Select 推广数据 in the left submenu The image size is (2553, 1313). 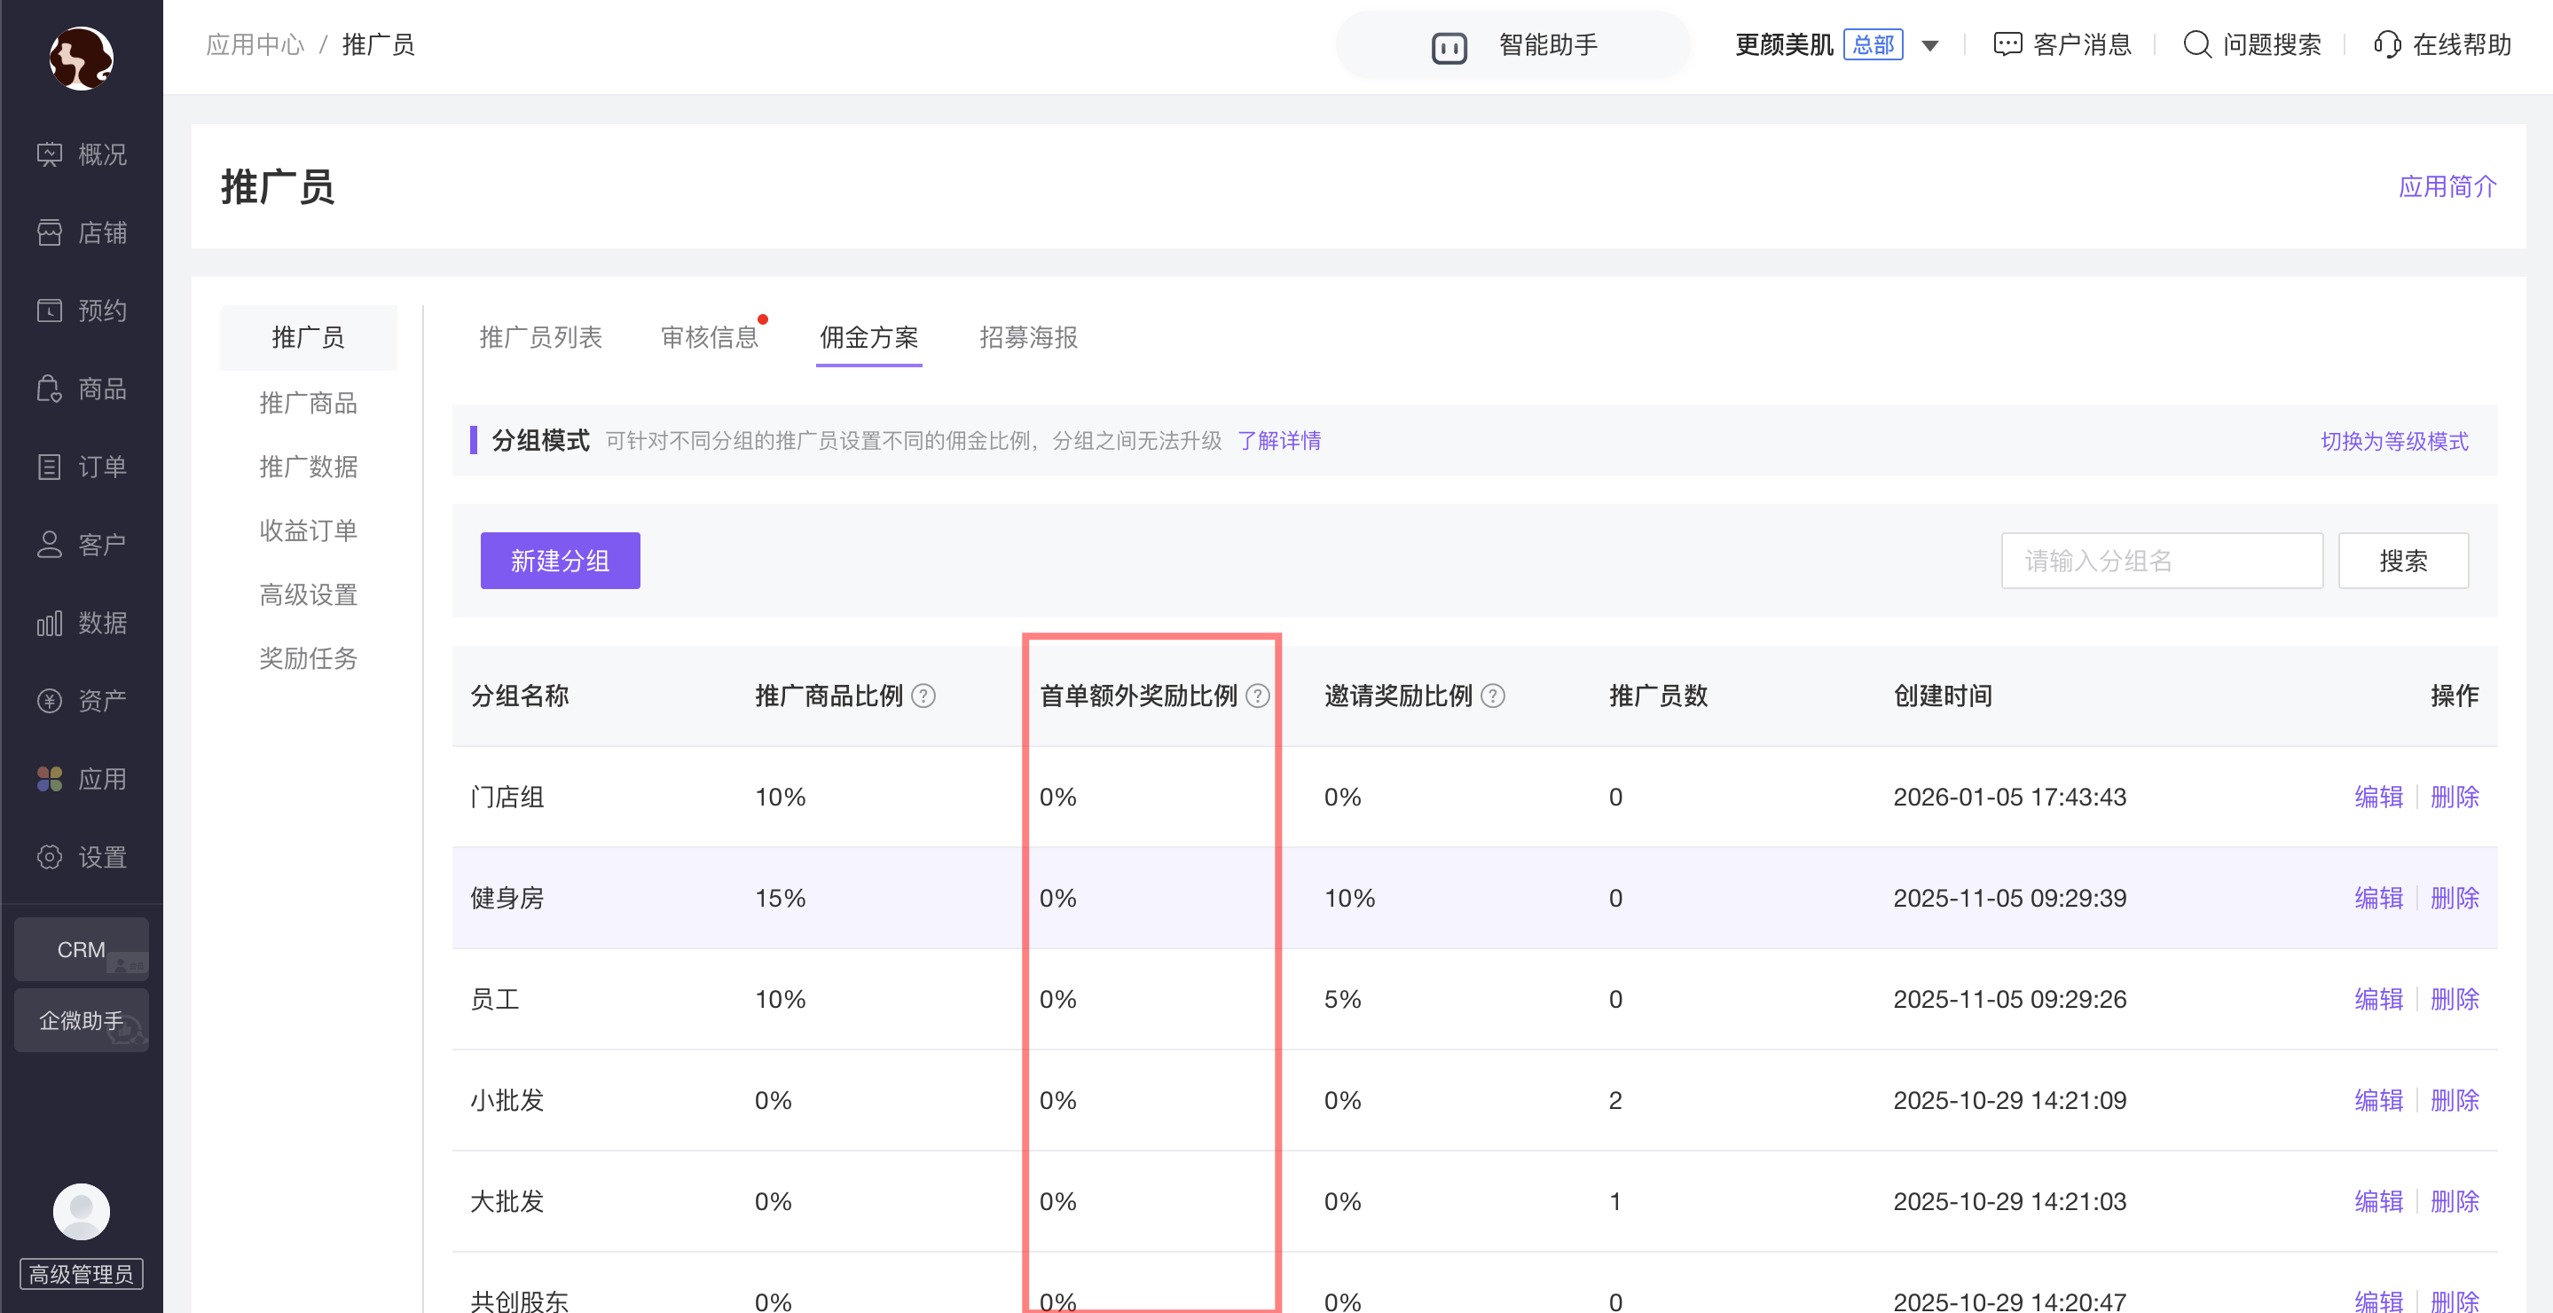pyautogui.click(x=308, y=467)
